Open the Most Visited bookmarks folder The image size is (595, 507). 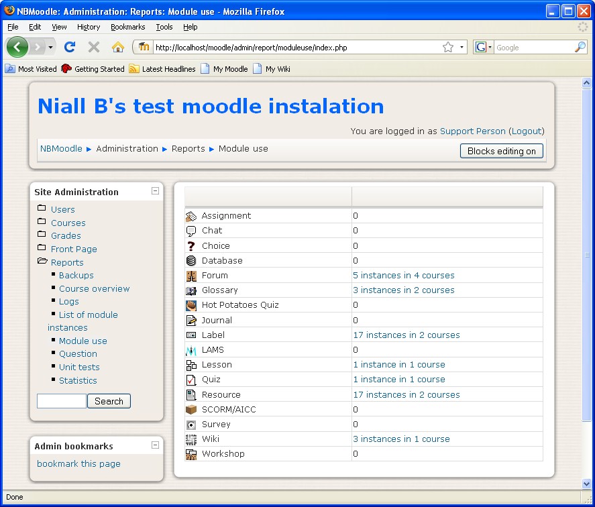point(31,69)
